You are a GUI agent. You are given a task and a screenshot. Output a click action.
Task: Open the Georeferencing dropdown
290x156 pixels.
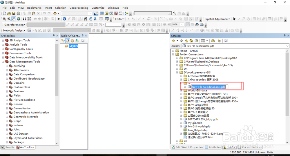[15, 25]
